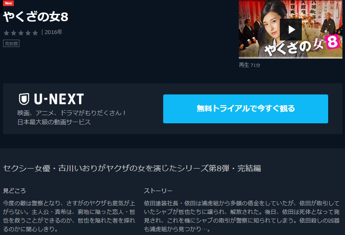Viewport: 345px width, 235px height.
Task: Click the 見放題 tag
Action: pos(11,44)
